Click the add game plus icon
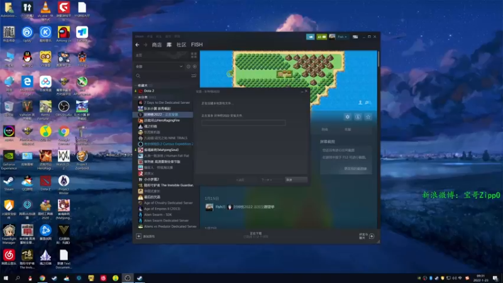Viewport: 503px width, 283px height. click(x=138, y=236)
